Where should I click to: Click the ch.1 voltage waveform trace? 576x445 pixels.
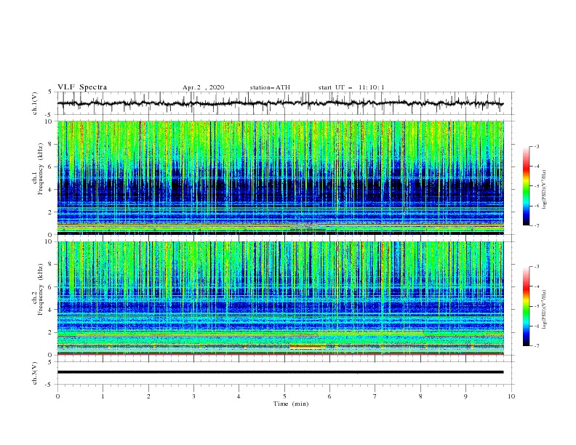[280, 103]
